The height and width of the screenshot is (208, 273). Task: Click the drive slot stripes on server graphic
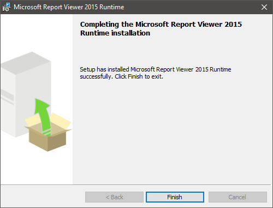[7, 97]
